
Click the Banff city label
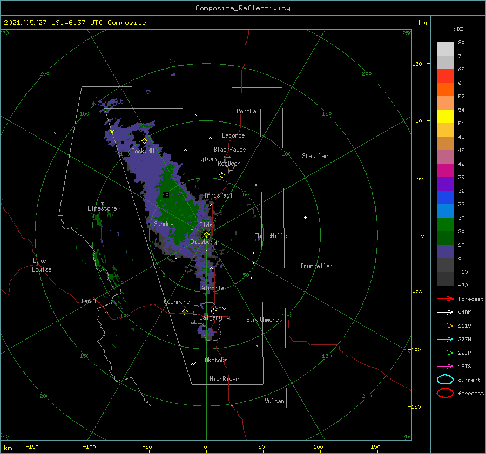tap(89, 301)
